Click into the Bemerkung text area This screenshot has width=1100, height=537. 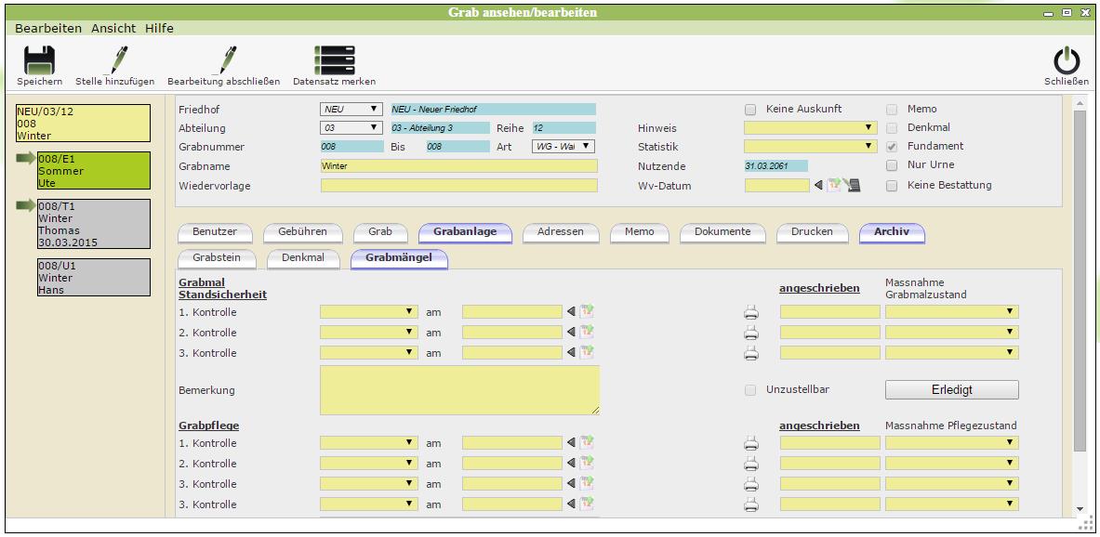[x=459, y=389]
